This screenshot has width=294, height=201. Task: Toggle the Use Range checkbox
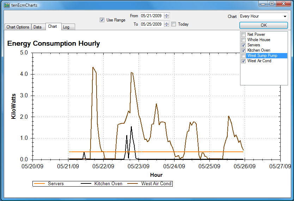tap(102, 20)
